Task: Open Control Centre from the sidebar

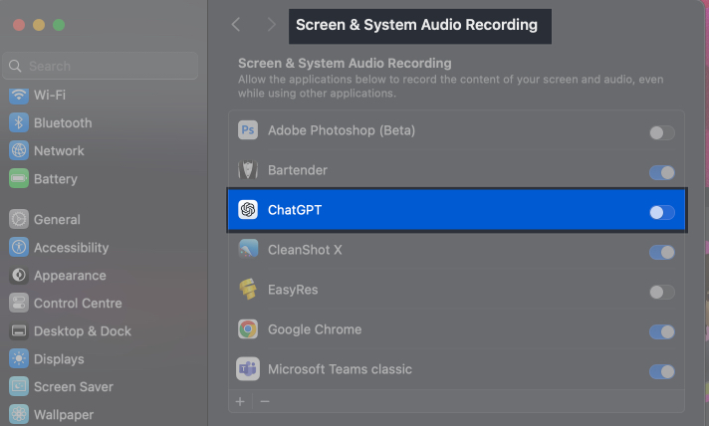Action: [x=18, y=304]
